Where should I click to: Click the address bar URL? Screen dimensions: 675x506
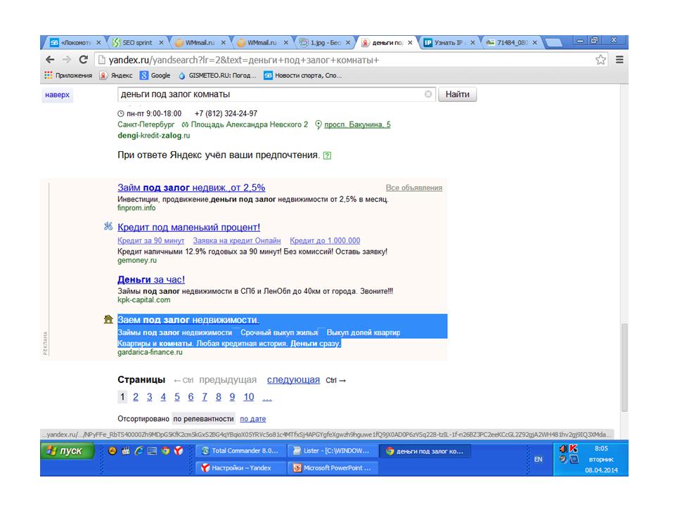(244, 60)
